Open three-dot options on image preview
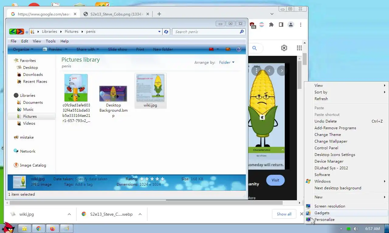Viewport: 389px width, 233px height. [256, 71]
